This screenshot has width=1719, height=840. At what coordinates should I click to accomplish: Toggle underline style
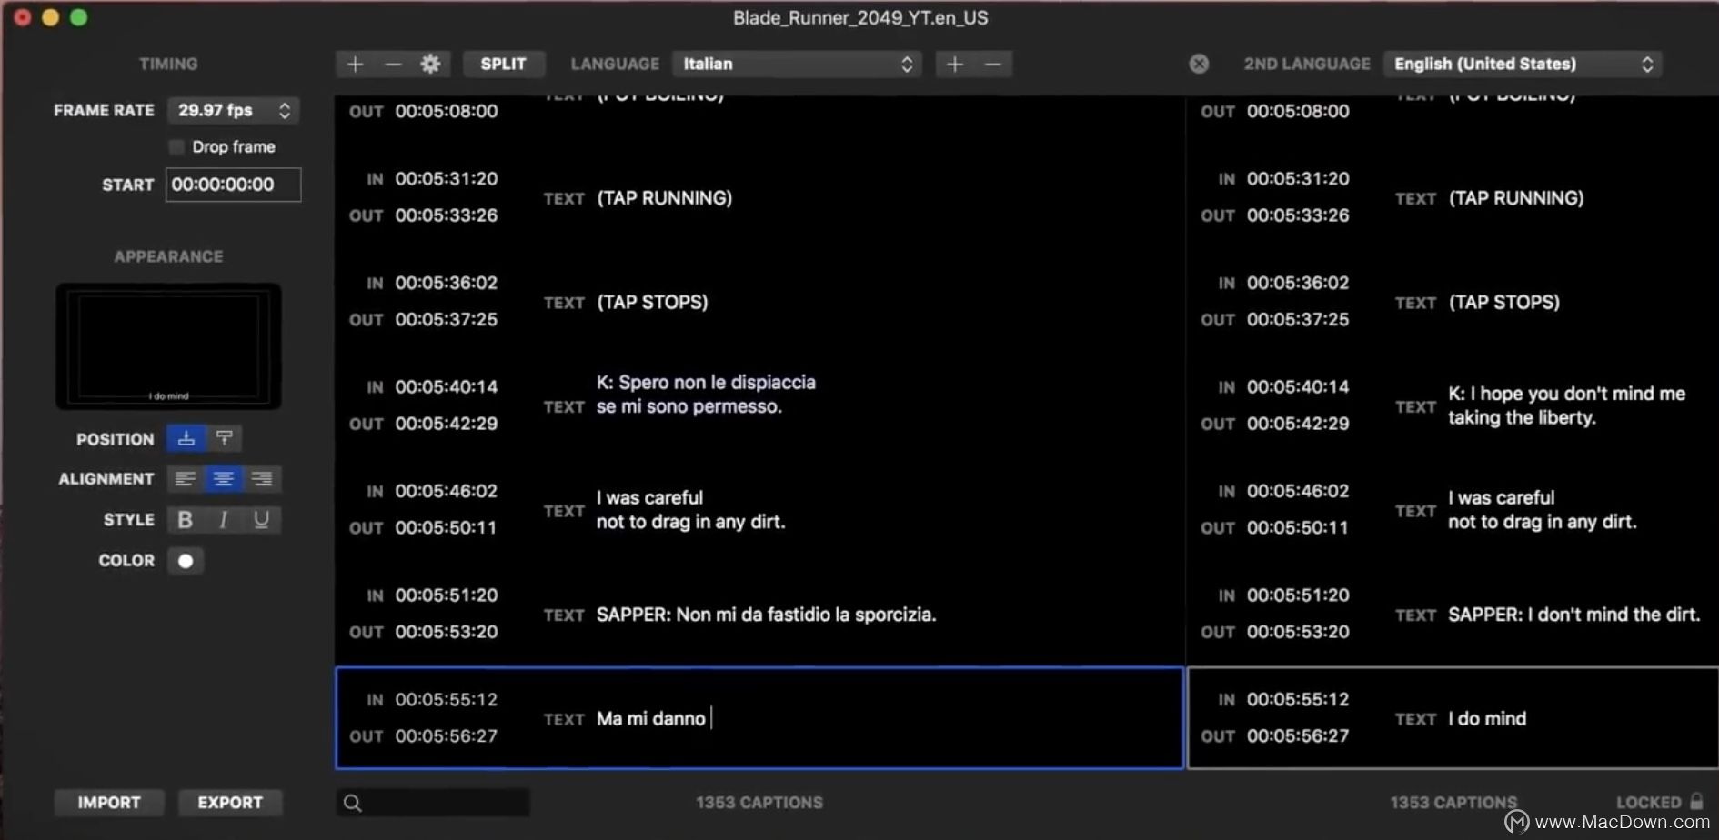(x=262, y=519)
